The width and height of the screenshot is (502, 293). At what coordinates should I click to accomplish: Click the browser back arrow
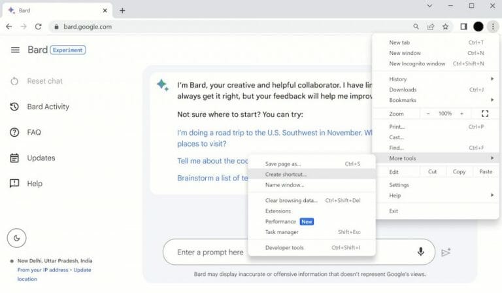pos(9,27)
